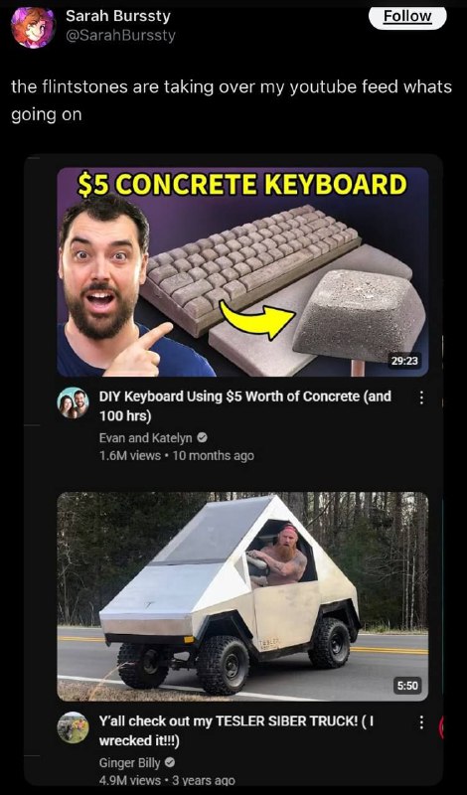Open options menu for DIY Keyboard video
467x795 pixels.
point(420,398)
